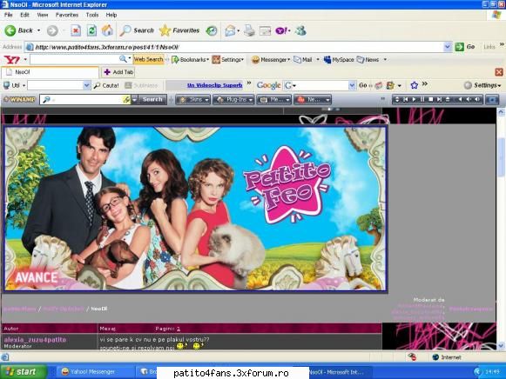Expand the address bar URL dropdown
The image size is (506, 379).
pyautogui.click(x=448, y=47)
